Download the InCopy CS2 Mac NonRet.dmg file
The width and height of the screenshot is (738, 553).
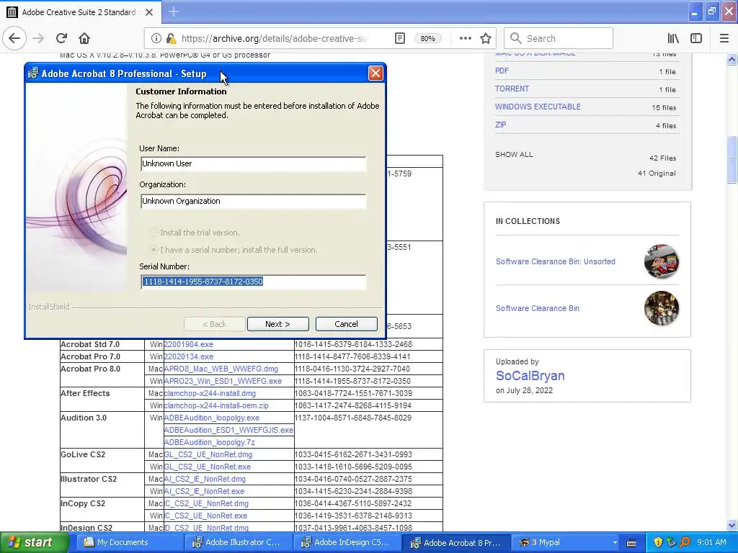206,503
